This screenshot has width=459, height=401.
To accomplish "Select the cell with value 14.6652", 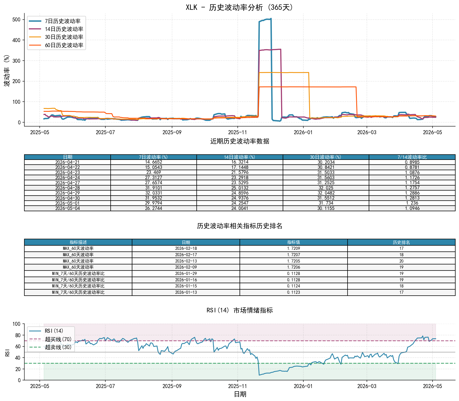I will [154, 162].
